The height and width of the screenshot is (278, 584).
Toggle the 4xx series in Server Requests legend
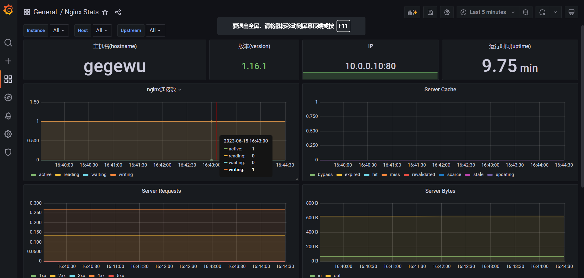click(101, 276)
